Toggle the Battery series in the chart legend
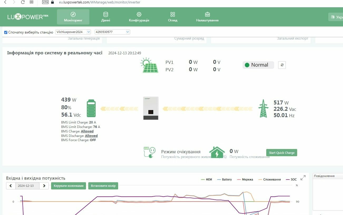 click(225, 179)
